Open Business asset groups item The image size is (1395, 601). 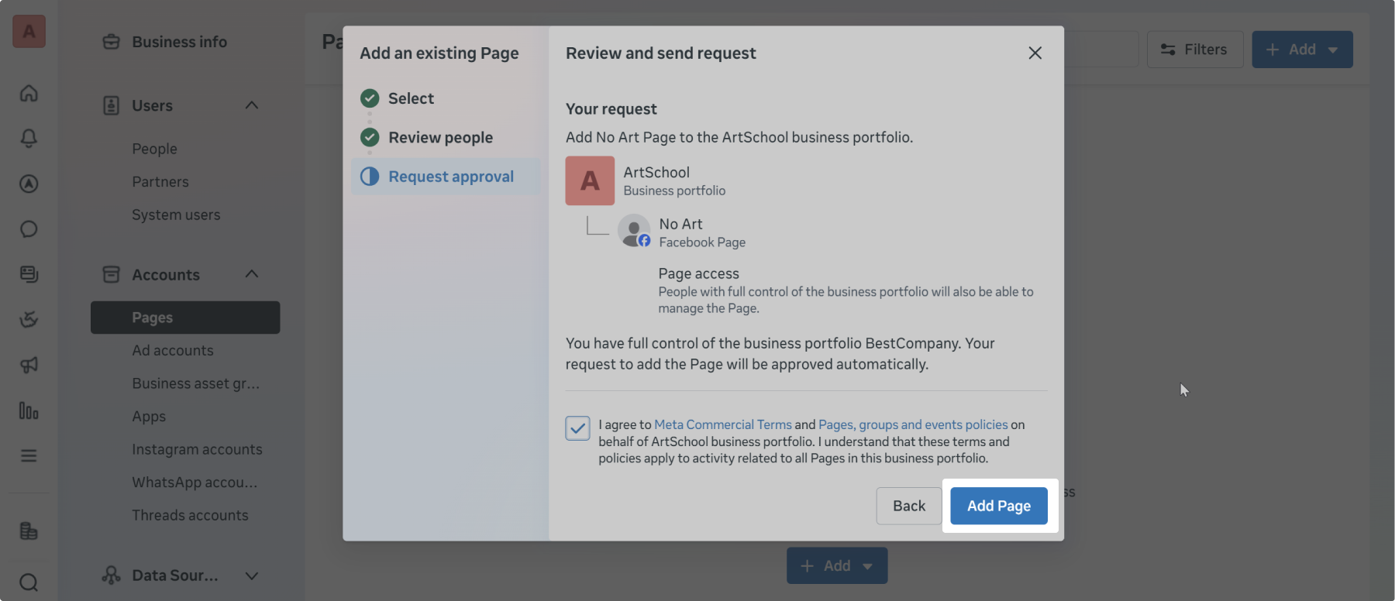tap(195, 383)
